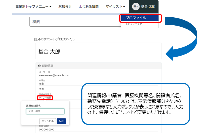Image resolution: width=210 pixels, height=133 pixels.
Task: Click お知らせ in the top navigation
Action: coord(65,6)
